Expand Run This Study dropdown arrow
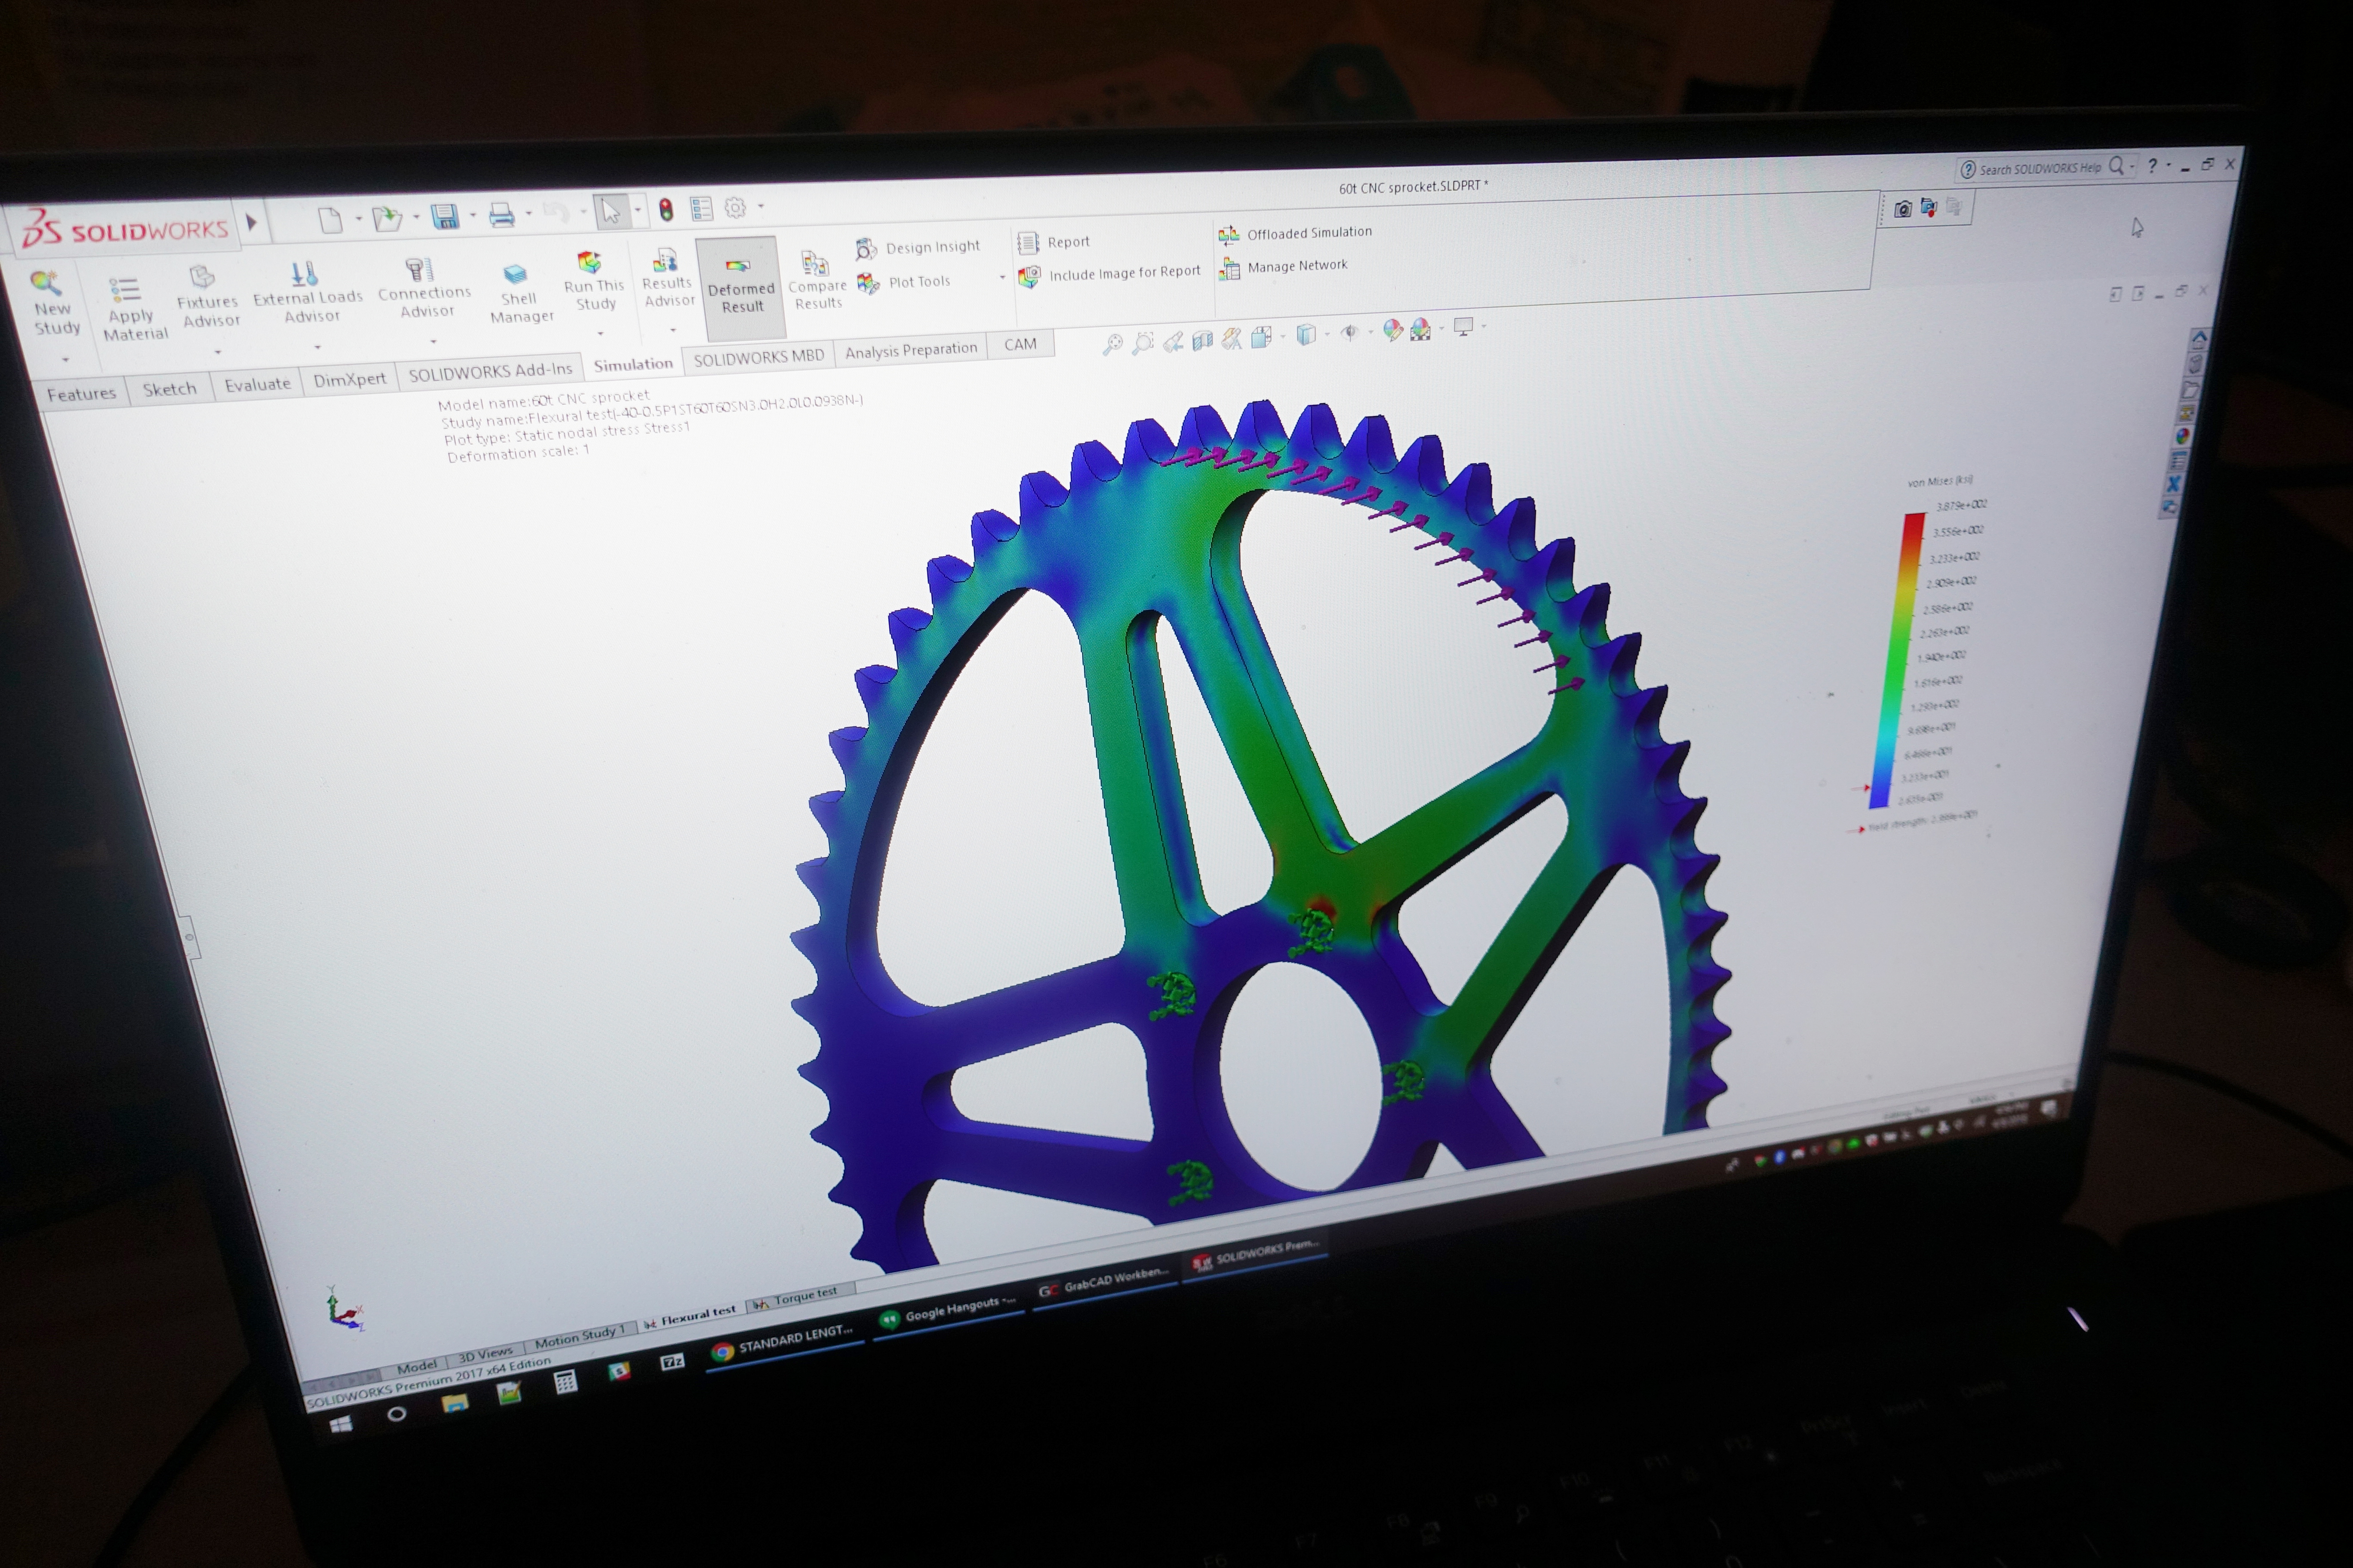Screen dimensions: 2353x1568 (600, 333)
